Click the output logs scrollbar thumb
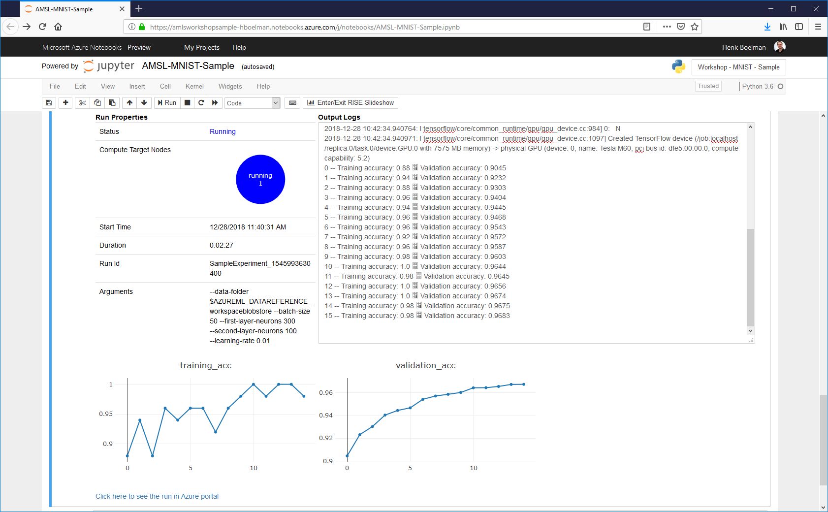This screenshot has height=512, width=828. pos(750,277)
